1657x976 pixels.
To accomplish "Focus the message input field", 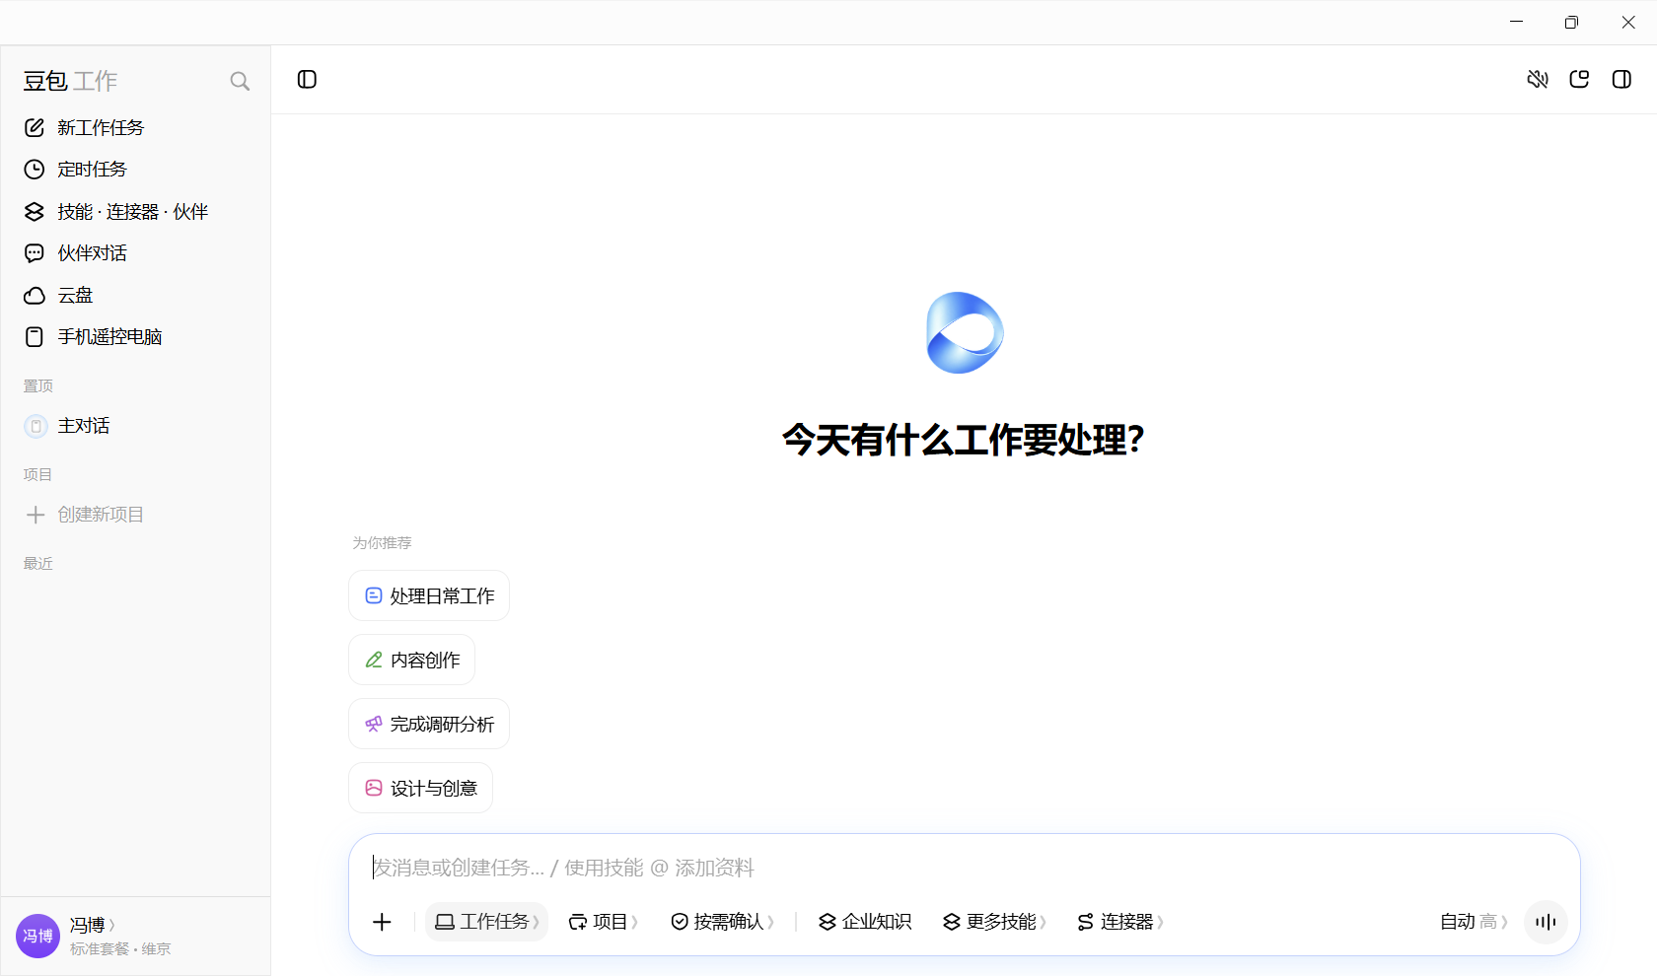I will pyautogui.click(x=964, y=868).
